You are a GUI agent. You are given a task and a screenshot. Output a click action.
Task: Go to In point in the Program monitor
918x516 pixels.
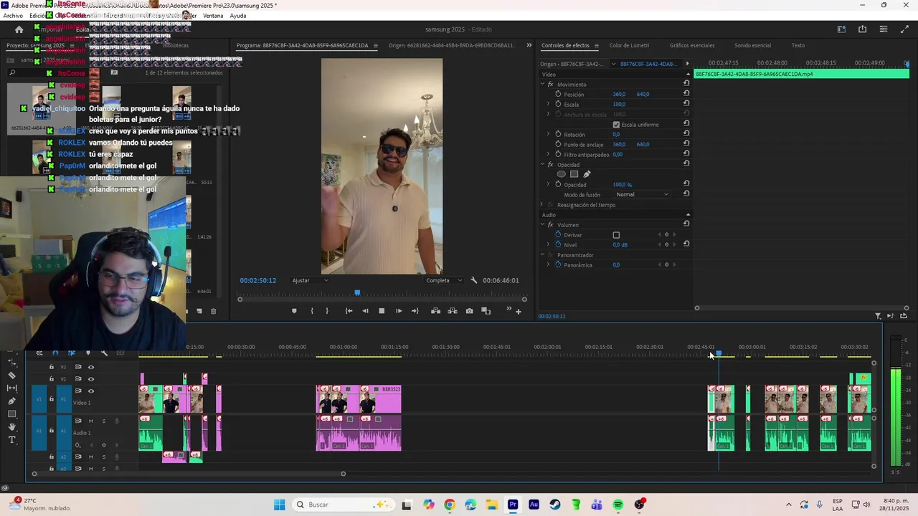[x=349, y=311]
